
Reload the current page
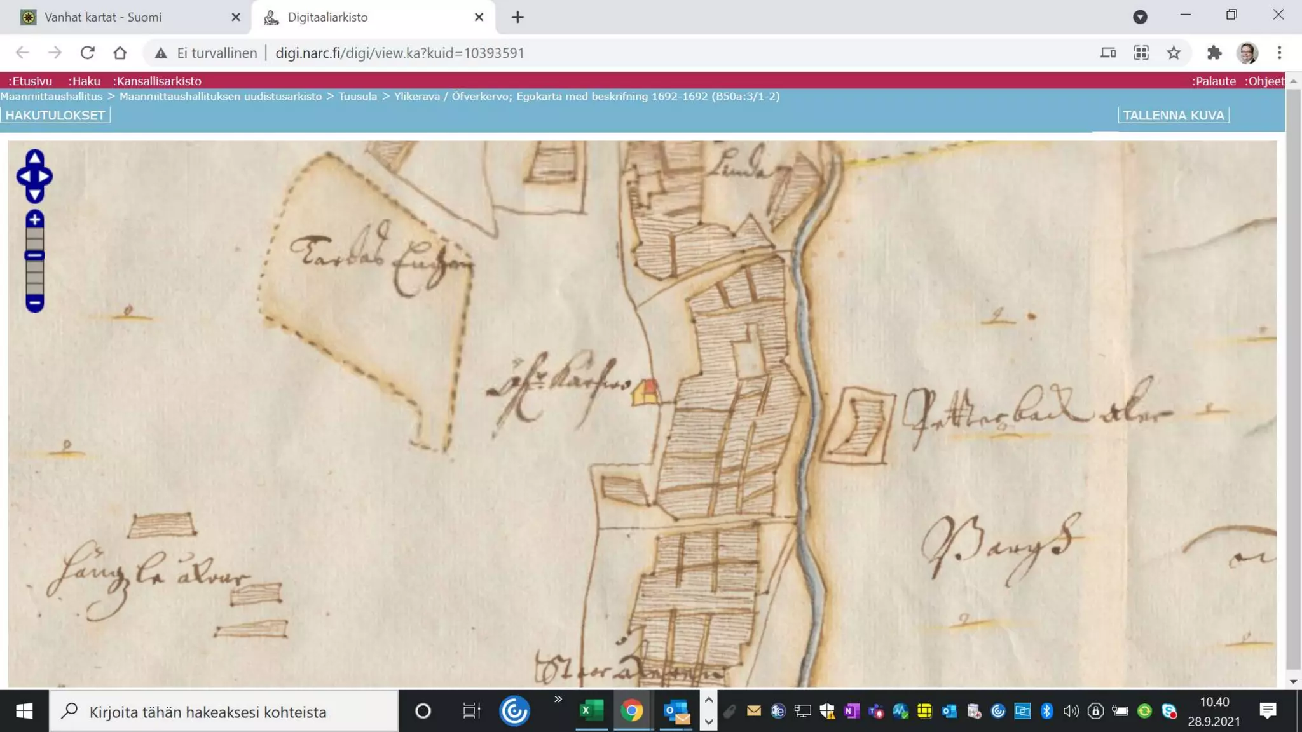pyautogui.click(x=87, y=53)
